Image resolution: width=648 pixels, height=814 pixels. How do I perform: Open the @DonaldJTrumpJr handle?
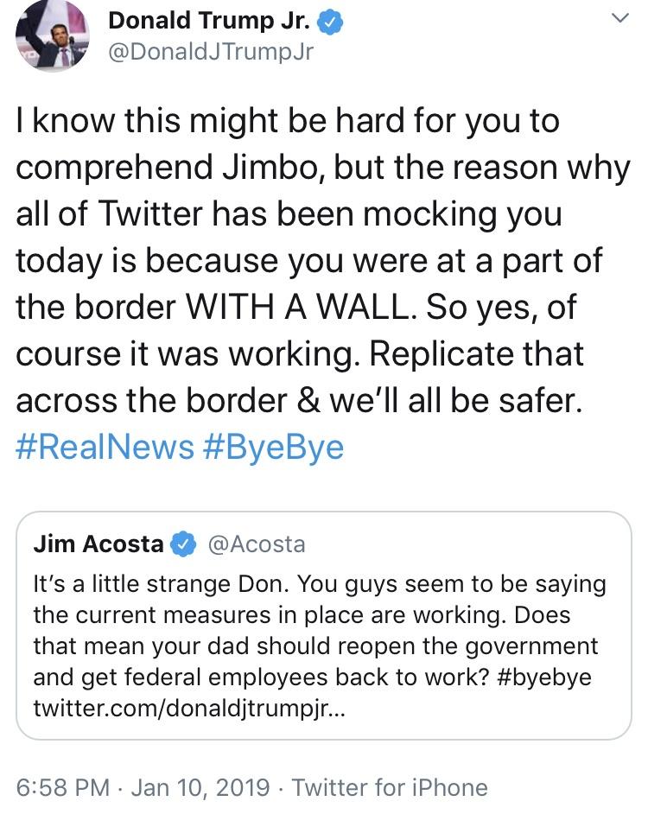tap(210, 52)
